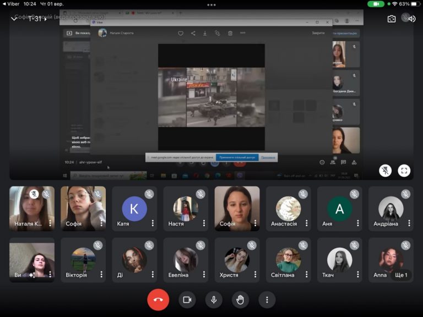Open options for Христя's tile
Viewport: 423px width, 317px height.
pos(255,275)
